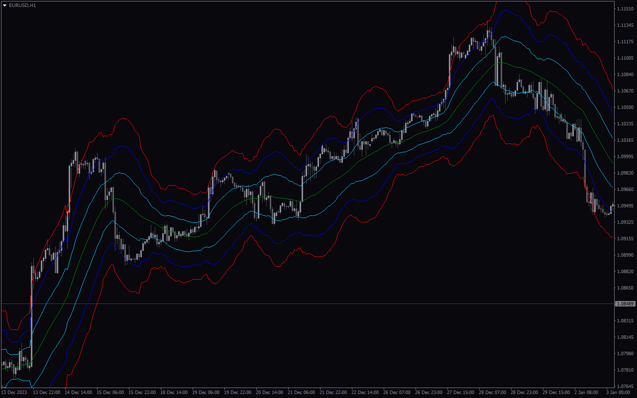Click the 26 Dec 23:00 time label

(x=429, y=393)
